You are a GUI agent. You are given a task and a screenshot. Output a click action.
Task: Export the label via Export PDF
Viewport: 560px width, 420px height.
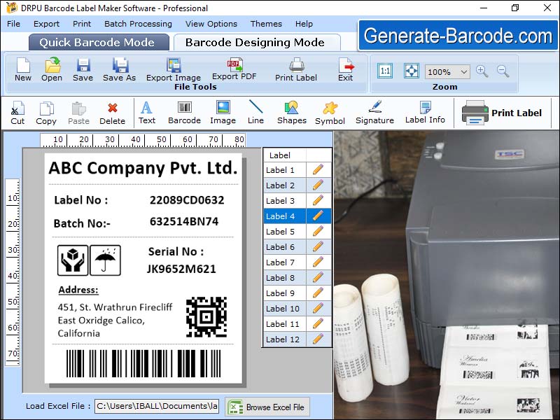point(234,69)
